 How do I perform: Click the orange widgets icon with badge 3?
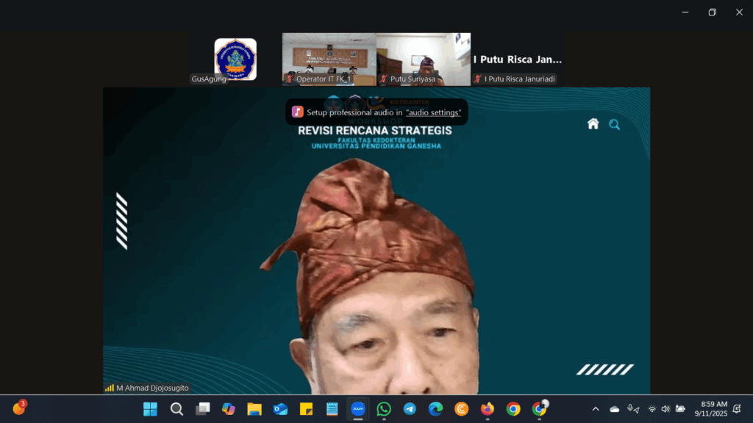coord(19,408)
